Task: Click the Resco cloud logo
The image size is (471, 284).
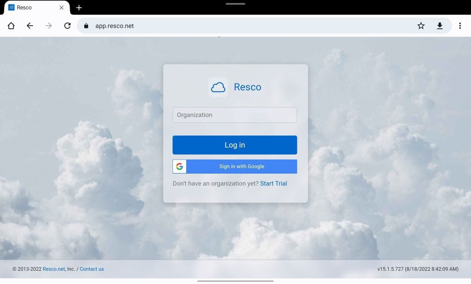Action: (218, 87)
